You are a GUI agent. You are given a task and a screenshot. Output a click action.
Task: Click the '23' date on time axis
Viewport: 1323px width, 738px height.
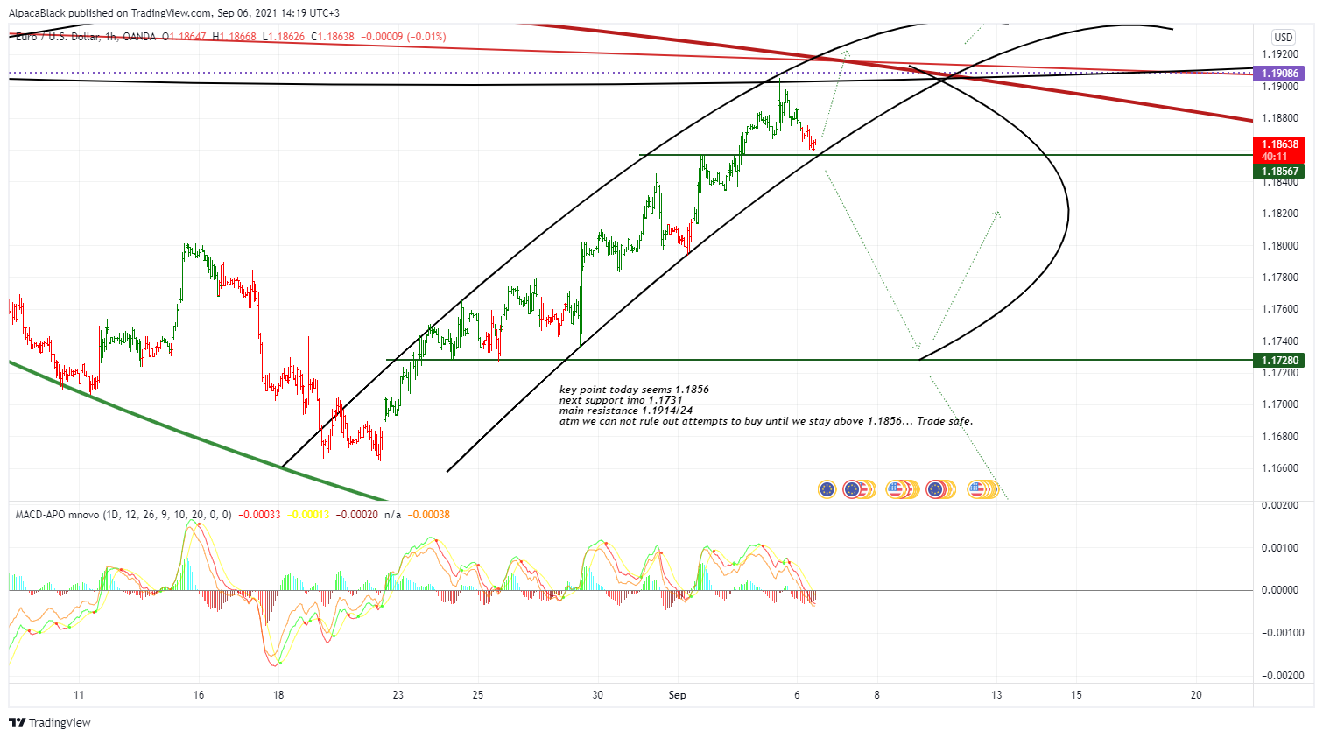pos(398,695)
